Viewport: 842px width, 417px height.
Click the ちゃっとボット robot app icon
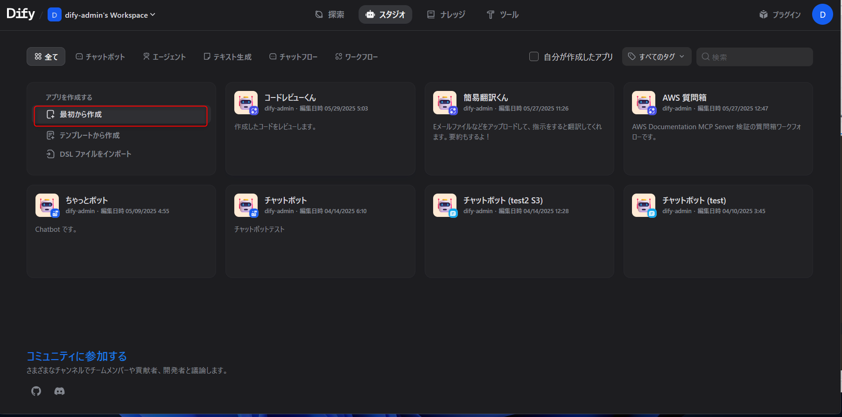47,205
